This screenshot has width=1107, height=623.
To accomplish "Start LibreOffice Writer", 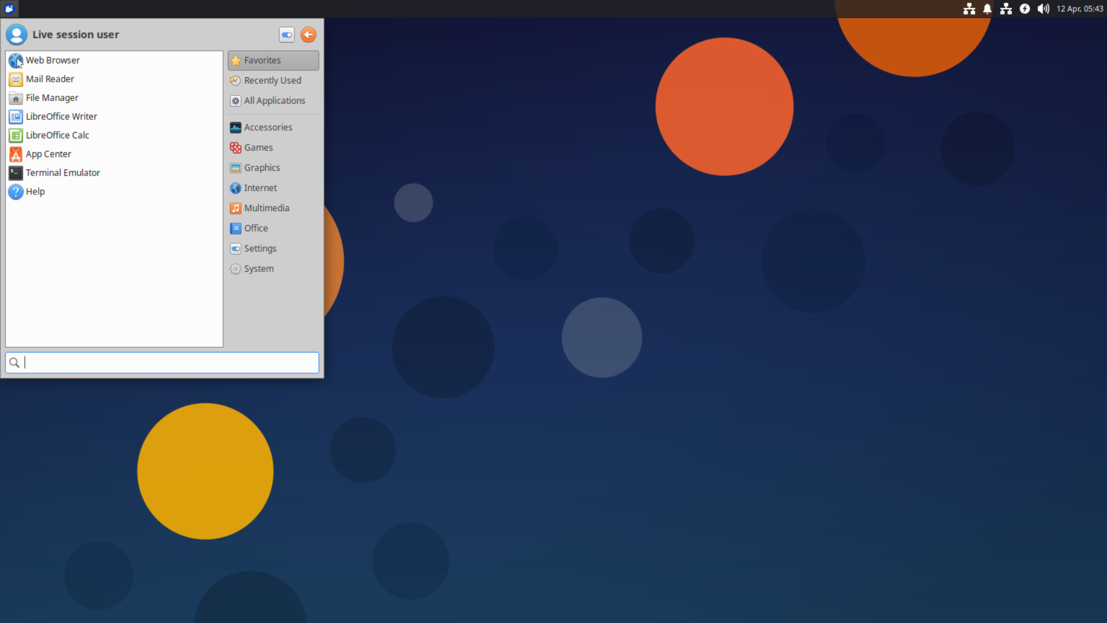I will coord(61,116).
